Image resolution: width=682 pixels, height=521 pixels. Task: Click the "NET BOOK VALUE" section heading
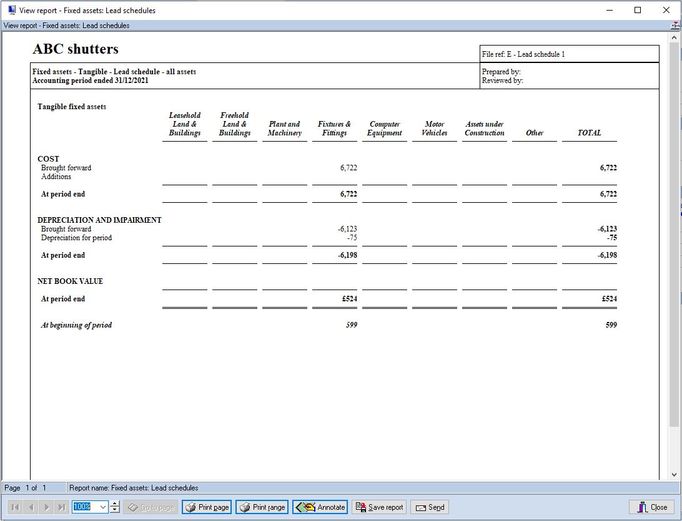(70, 281)
